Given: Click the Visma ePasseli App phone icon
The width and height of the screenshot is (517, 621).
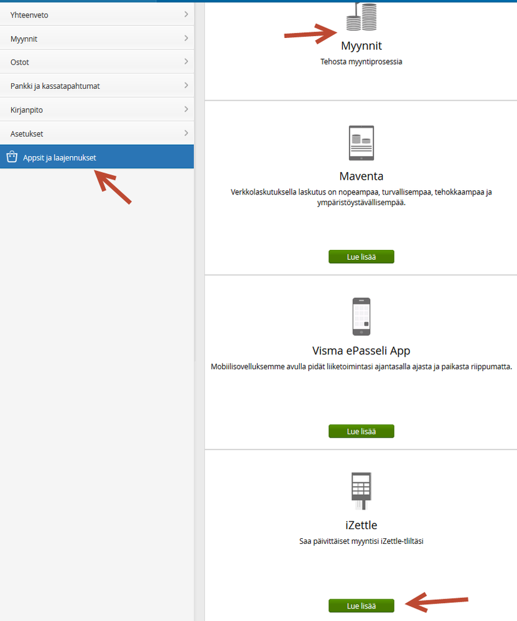Looking at the screenshot, I should [361, 316].
